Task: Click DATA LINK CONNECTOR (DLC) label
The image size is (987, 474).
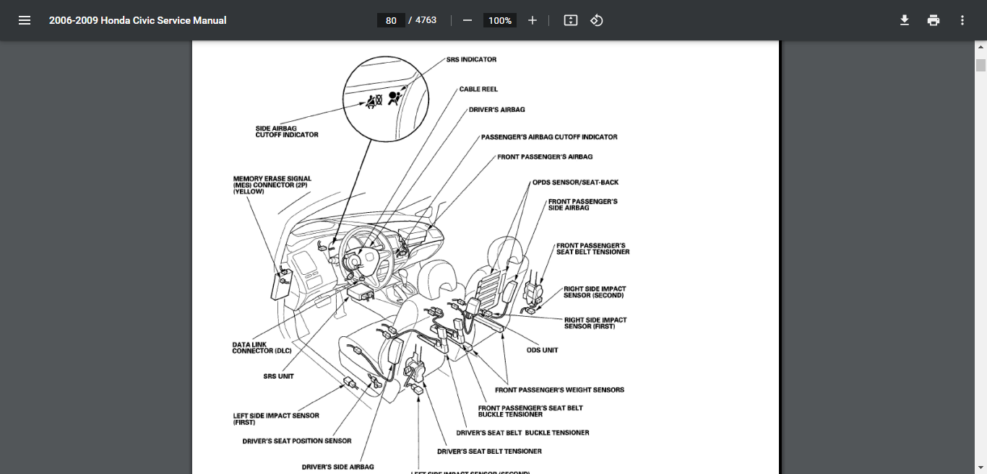Action: click(x=262, y=348)
